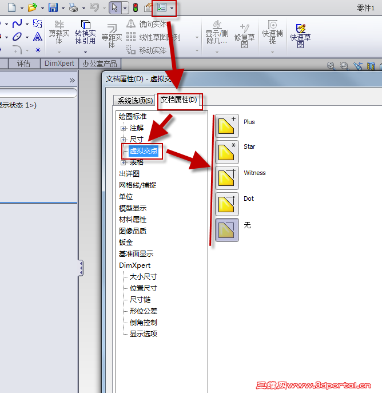
Task: Click the Zoom to Area icon
Action: pos(345,66)
